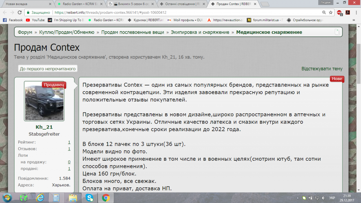Bookmark this page with the star icon
Viewport: 361px width, 203px height.
tap(331, 13)
